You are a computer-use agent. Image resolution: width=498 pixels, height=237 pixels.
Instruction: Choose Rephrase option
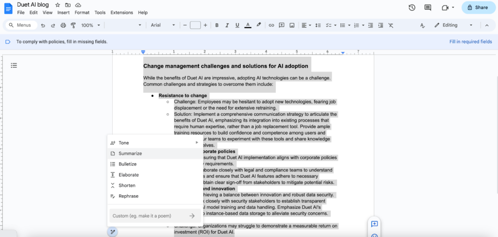154,196
